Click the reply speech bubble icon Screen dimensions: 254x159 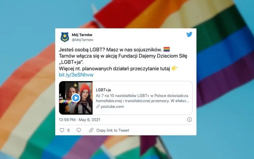(79, 130)
